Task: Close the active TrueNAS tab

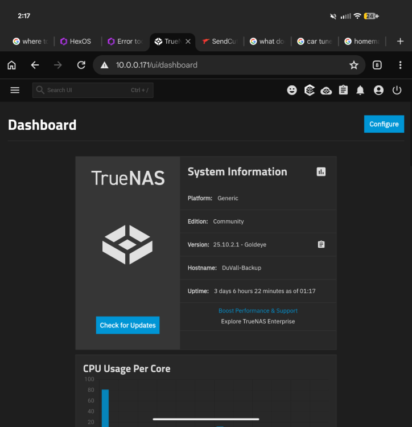Action: click(188, 42)
